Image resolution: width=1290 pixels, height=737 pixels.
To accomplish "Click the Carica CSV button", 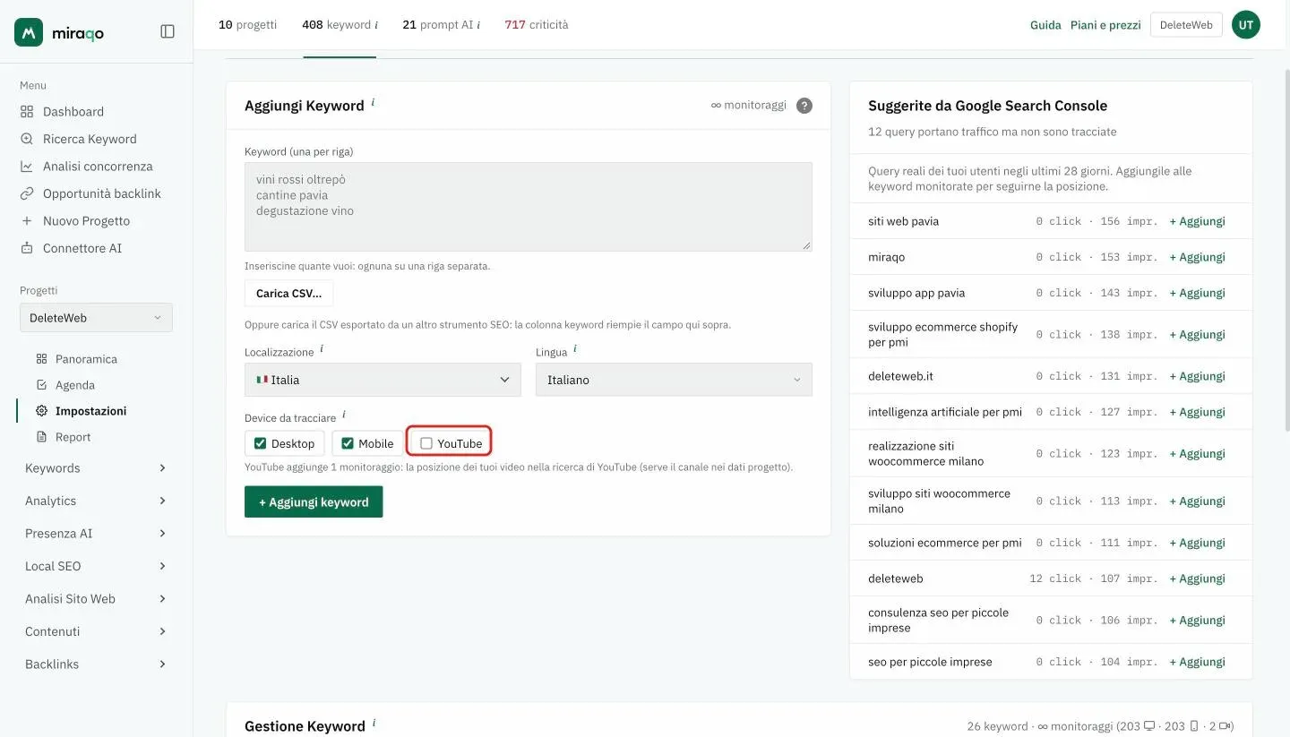I will (x=288, y=294).
